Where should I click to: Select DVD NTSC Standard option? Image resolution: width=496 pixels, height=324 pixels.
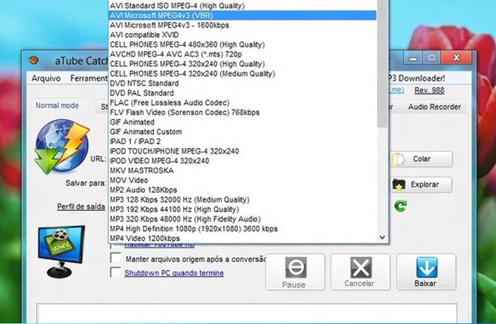click(242, 84)
